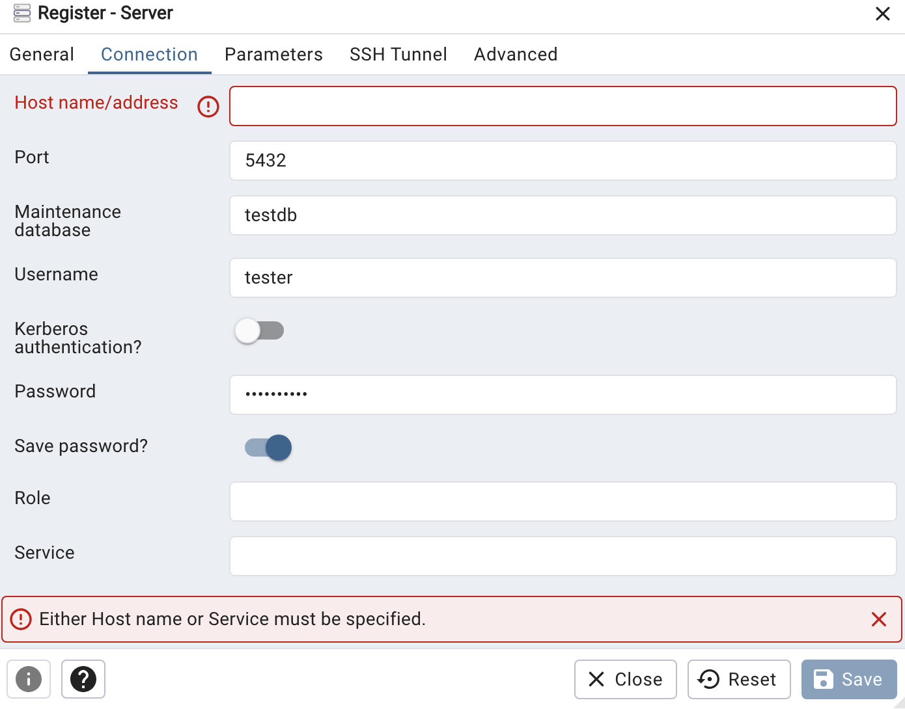The height and width of the screenshot is (709, 905).
Task: Click the Save button
Action: [848, 679]
